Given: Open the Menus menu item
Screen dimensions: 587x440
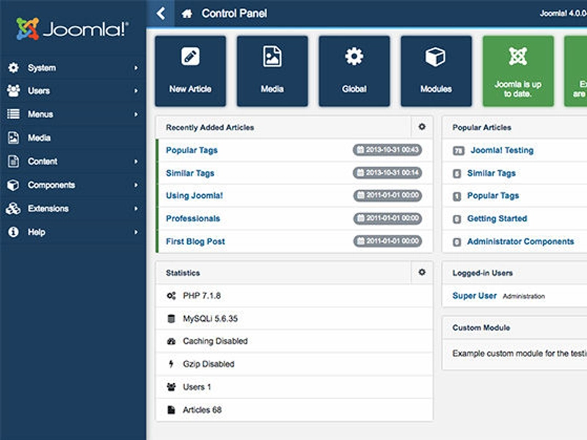Looking at the screenshot, I should click(73, 114).
